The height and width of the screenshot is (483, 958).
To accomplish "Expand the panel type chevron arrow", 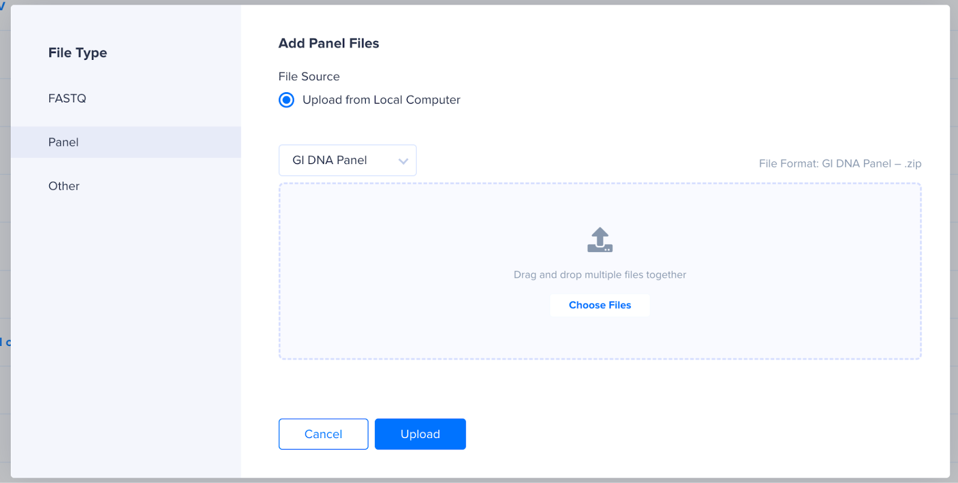I will pyautogui.click(x=403, y=161).
